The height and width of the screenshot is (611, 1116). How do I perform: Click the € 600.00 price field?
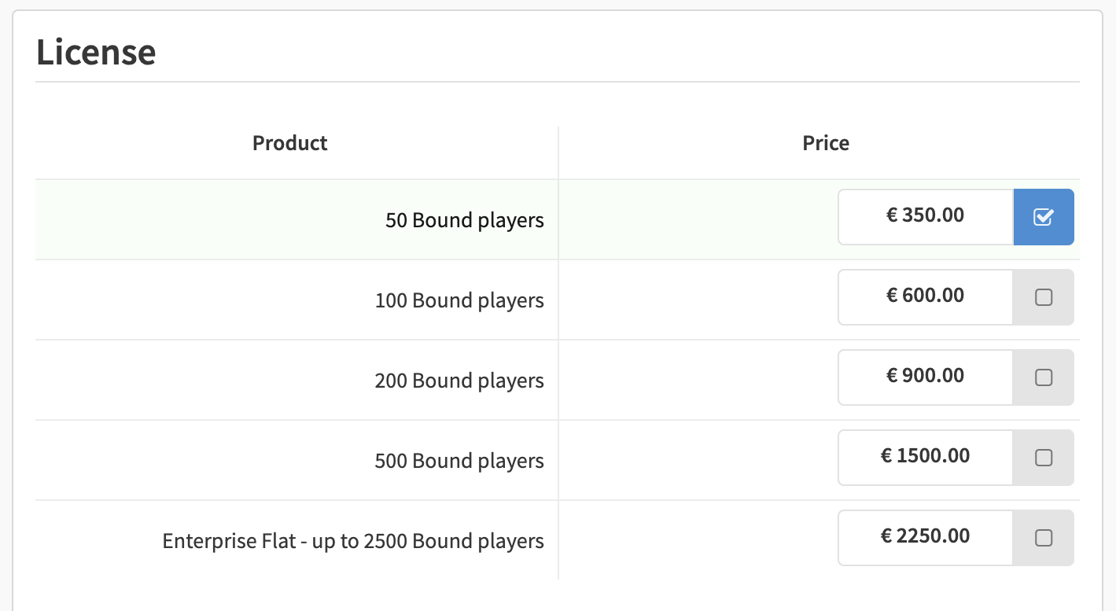point(926,297)
